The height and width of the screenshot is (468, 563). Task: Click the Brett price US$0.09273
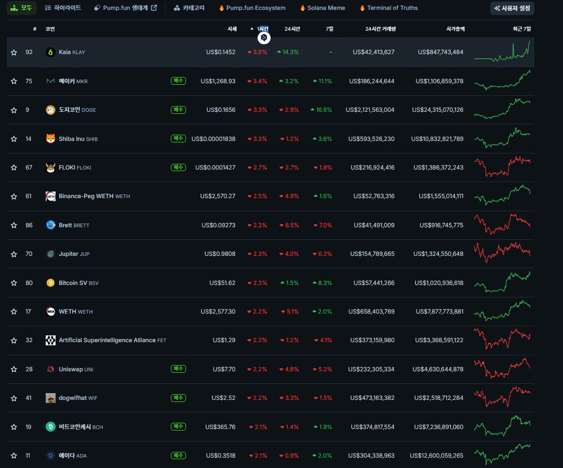point(218,225)
